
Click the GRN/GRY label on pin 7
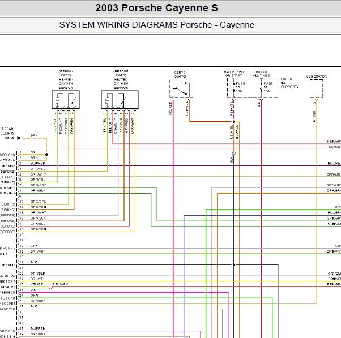[39, 185]
